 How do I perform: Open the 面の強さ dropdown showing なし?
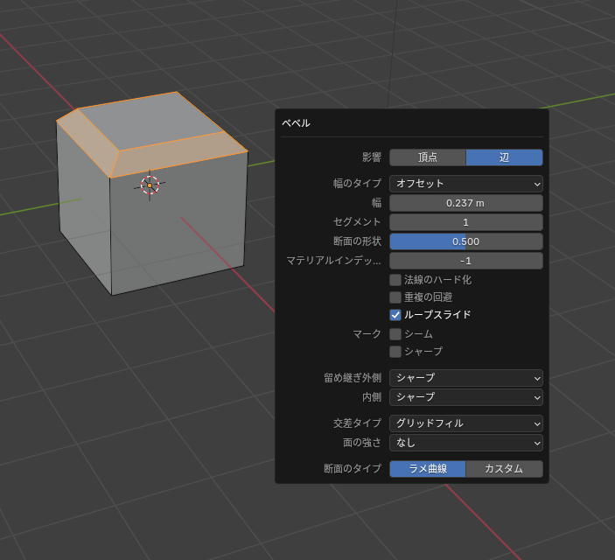466,443
